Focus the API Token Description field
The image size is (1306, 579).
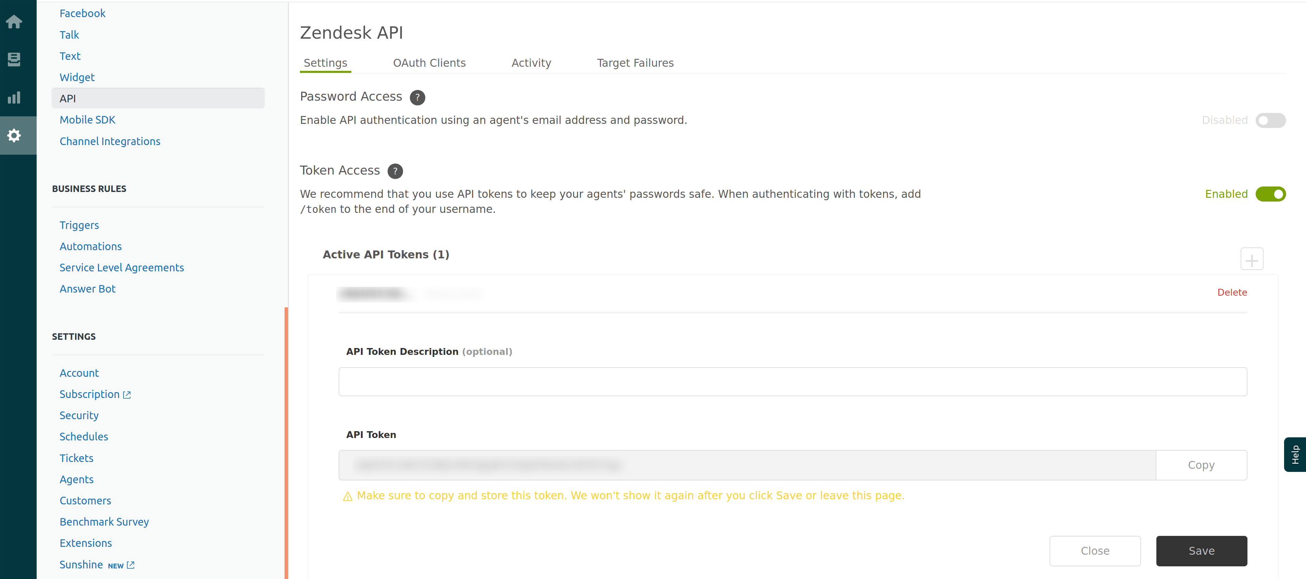(792, 382)
